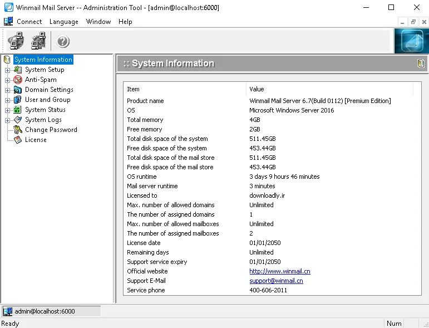Screen dimensions: 429x328
Task: Select the Anti-Spam icon in tree
Action: (18, 80)
